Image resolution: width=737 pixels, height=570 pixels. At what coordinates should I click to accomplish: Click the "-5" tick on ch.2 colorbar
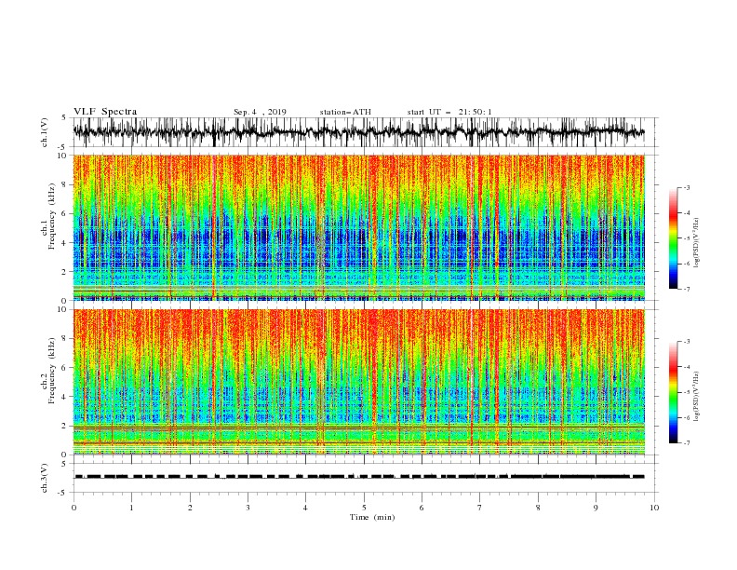coord(686,392)
